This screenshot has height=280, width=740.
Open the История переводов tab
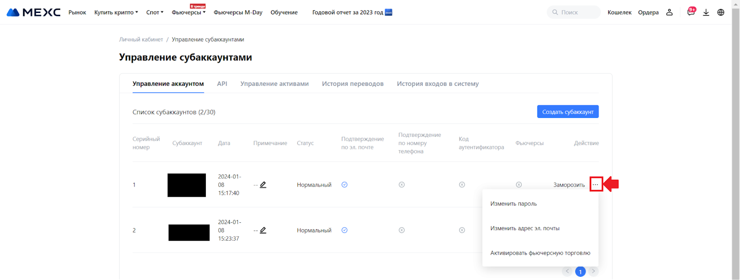coord(352,84)
